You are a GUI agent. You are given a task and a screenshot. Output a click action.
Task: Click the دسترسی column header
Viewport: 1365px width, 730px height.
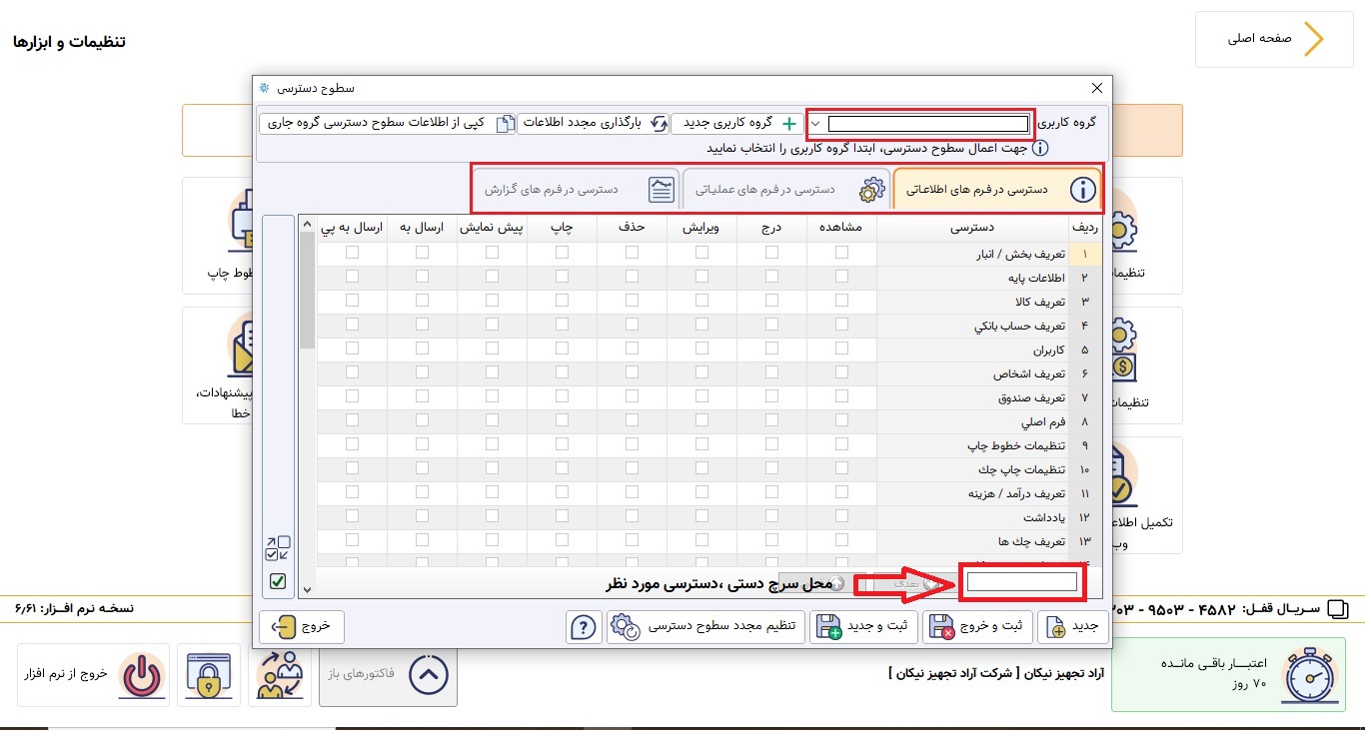click(x=971, y=228)
